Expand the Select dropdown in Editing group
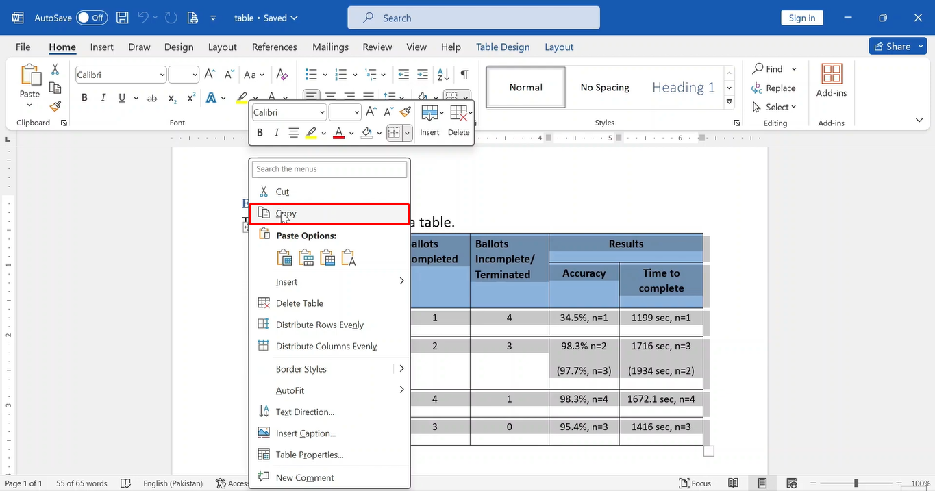The width and height of the screenshot is (935, 491). [775, 107]
